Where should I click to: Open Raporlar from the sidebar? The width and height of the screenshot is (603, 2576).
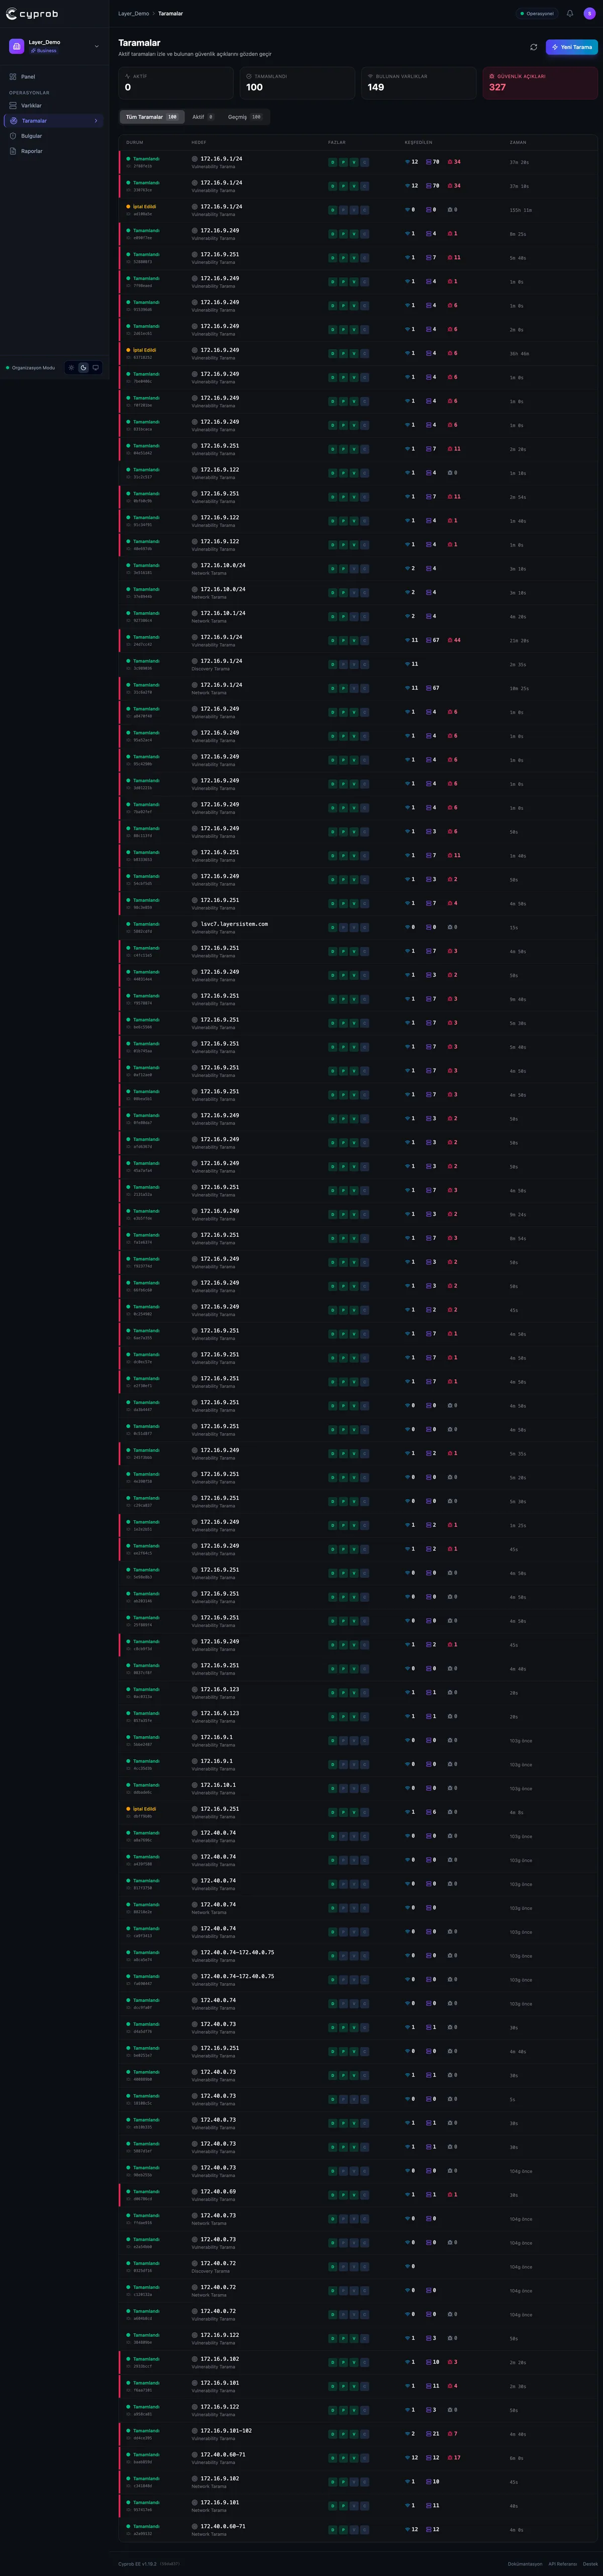tap(55, 151)
